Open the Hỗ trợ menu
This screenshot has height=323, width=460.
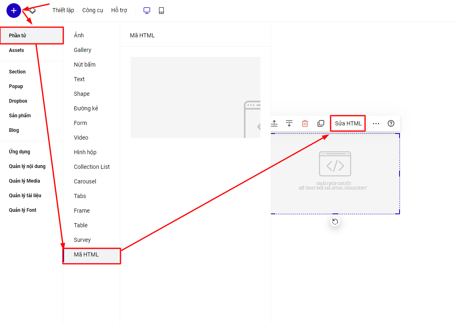[x=119, y=11]
